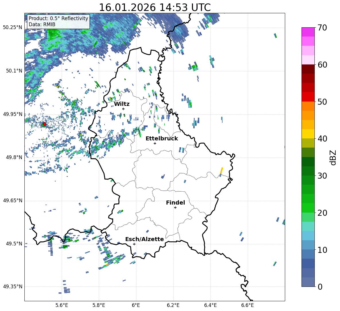Click the magenta swatch at the colorbar top
This screenshot has width=340, height=311.
[x=308, y=32]
